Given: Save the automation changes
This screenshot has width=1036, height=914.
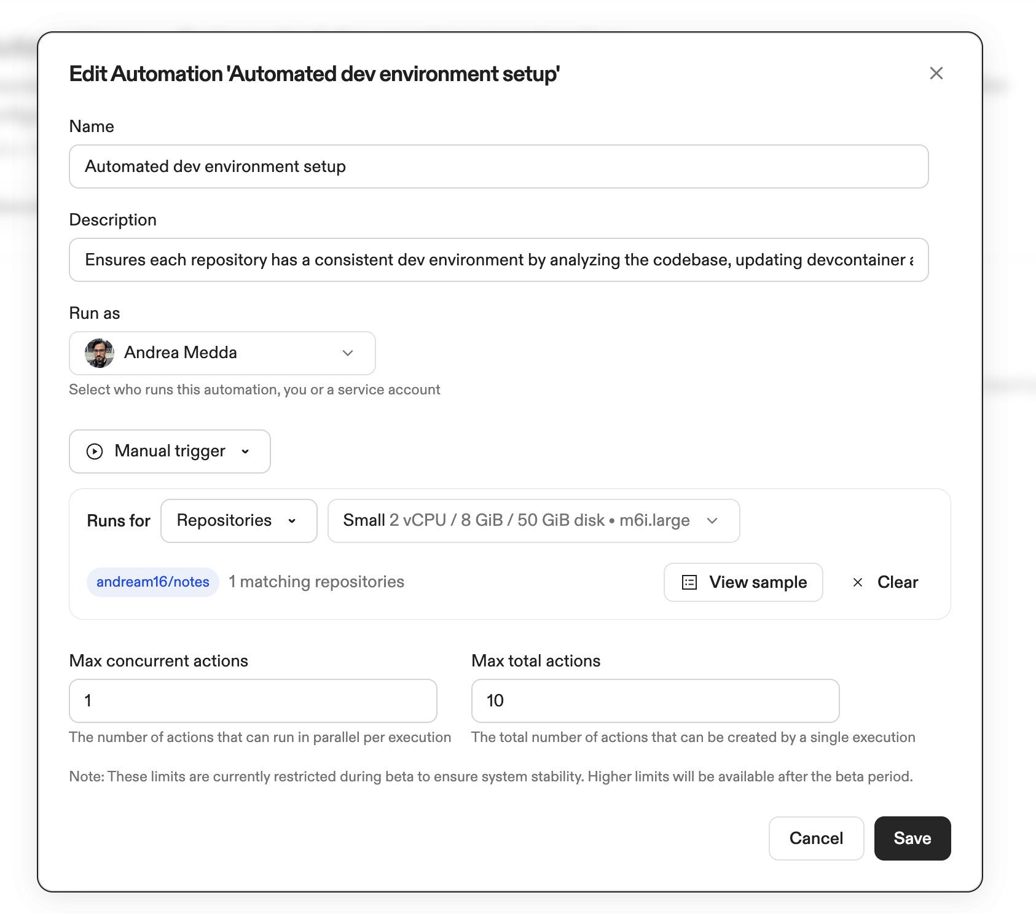Looking at the screenshot, I should click(912, 838).
